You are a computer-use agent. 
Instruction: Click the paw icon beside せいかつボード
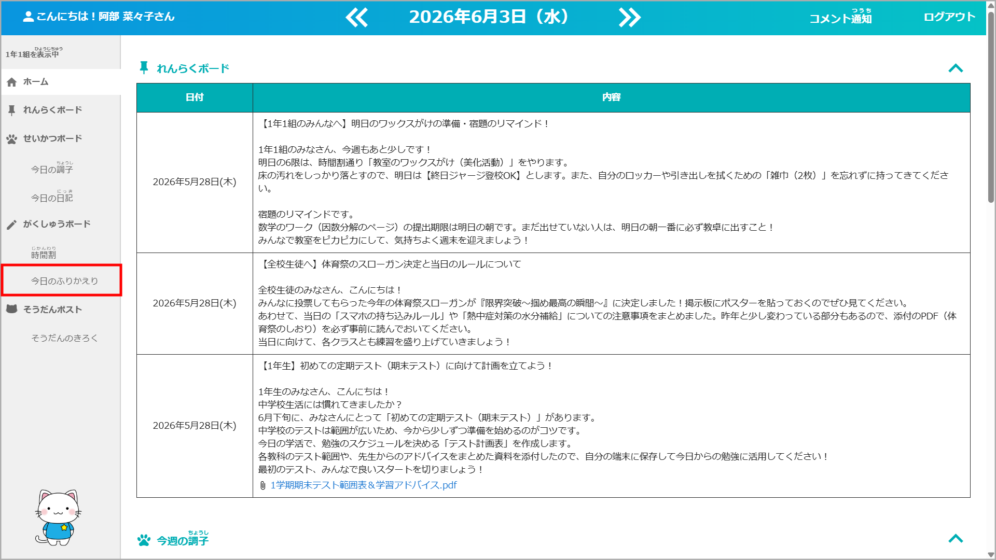12,139
